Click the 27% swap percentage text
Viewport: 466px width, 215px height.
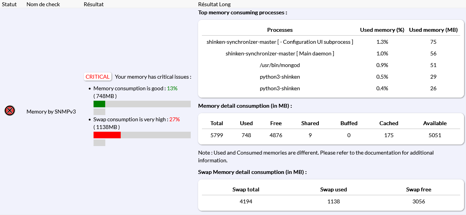click(174, 119)
